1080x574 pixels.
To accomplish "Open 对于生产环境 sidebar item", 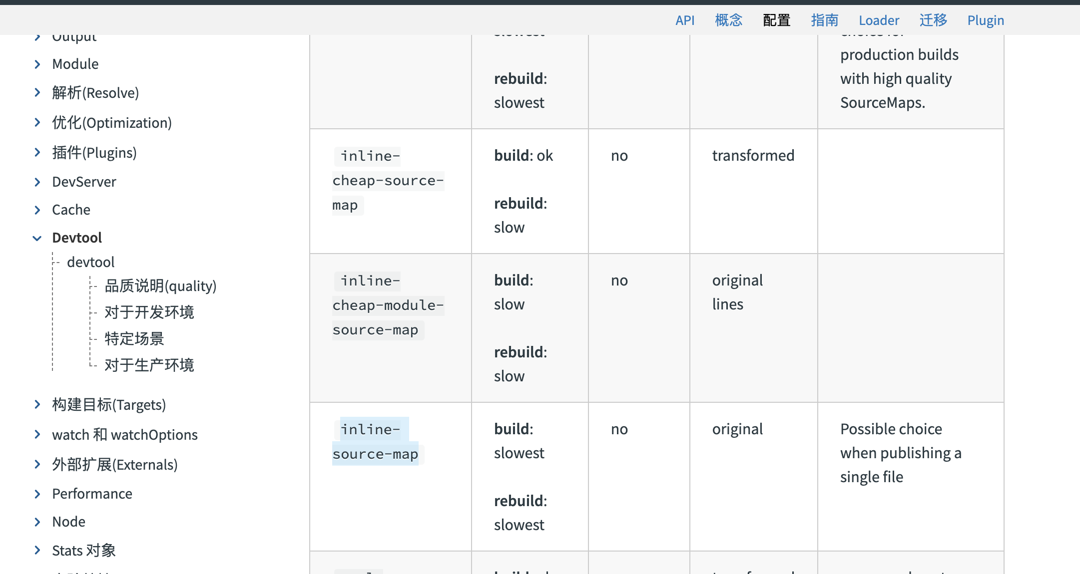I will (149, 365).
